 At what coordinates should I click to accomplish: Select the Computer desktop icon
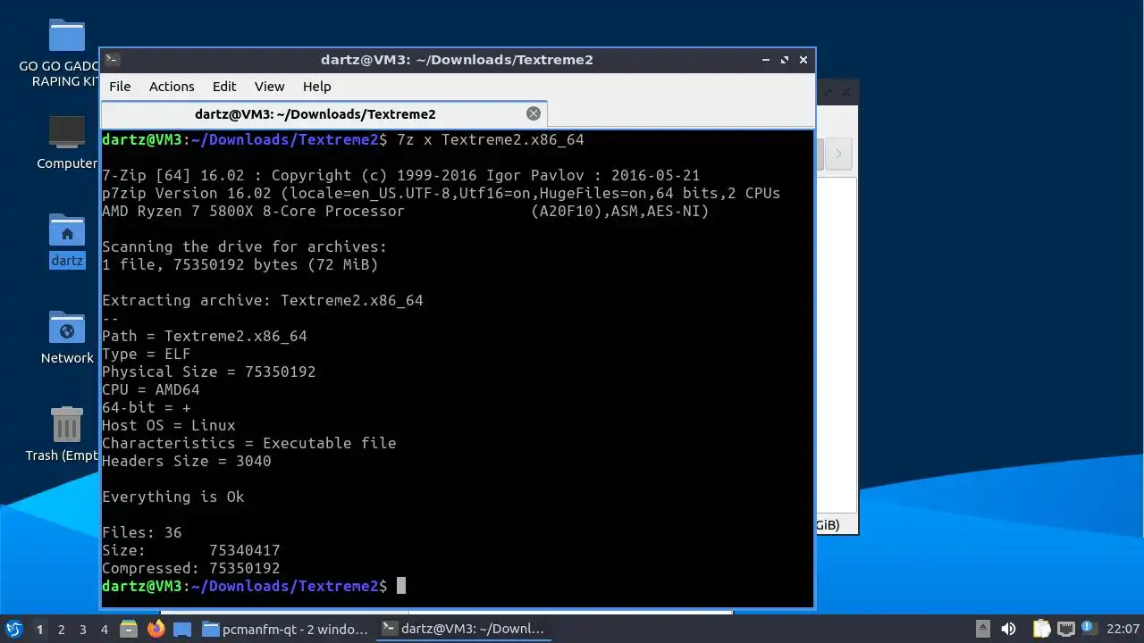coord(67,143)
